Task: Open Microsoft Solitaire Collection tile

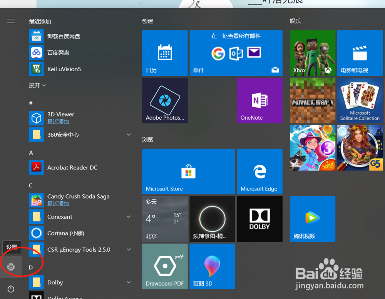Action: (x=360, y=100)
